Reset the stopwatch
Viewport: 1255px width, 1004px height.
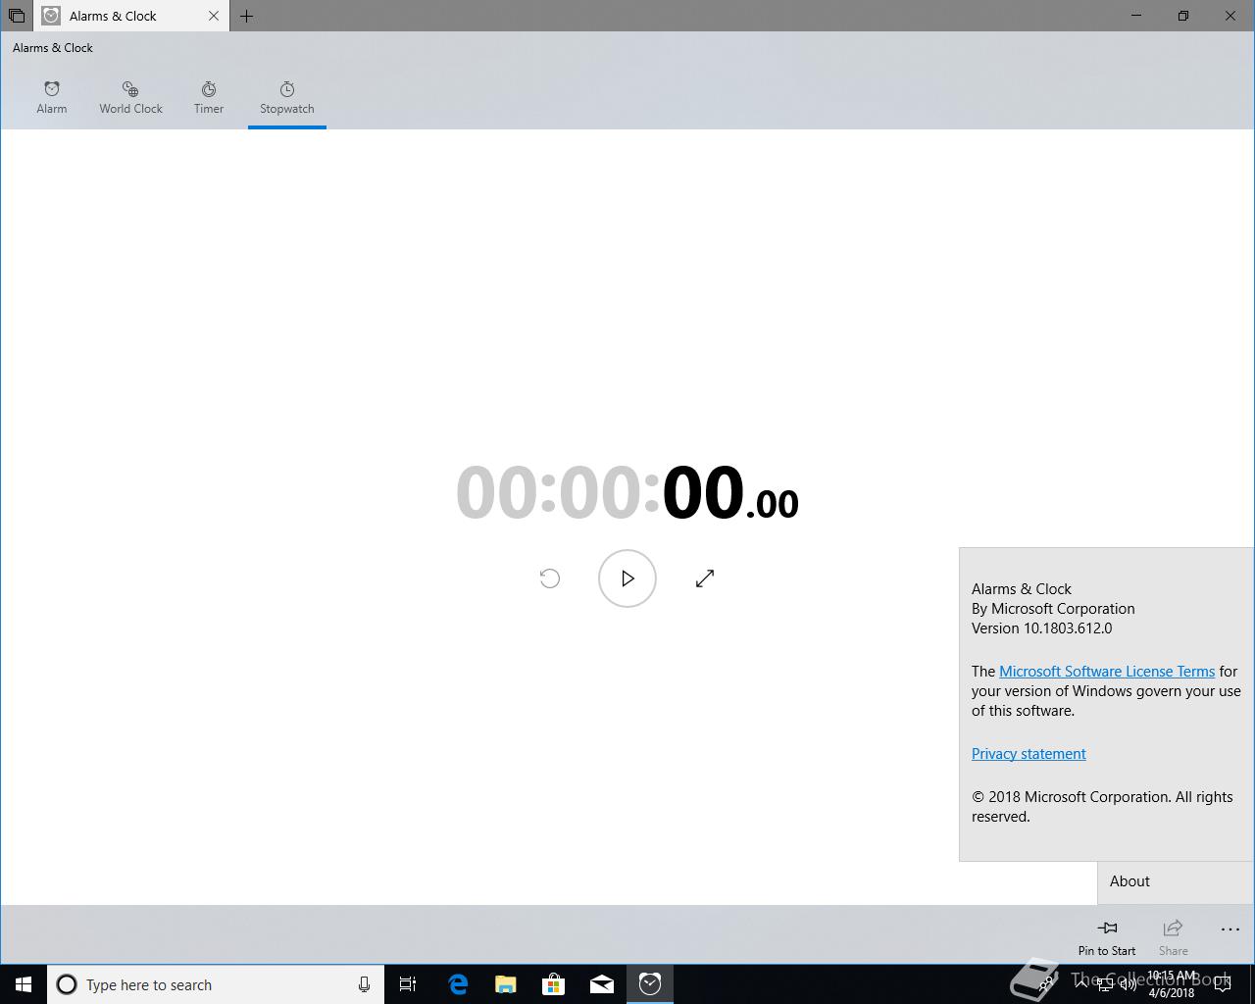550,578
